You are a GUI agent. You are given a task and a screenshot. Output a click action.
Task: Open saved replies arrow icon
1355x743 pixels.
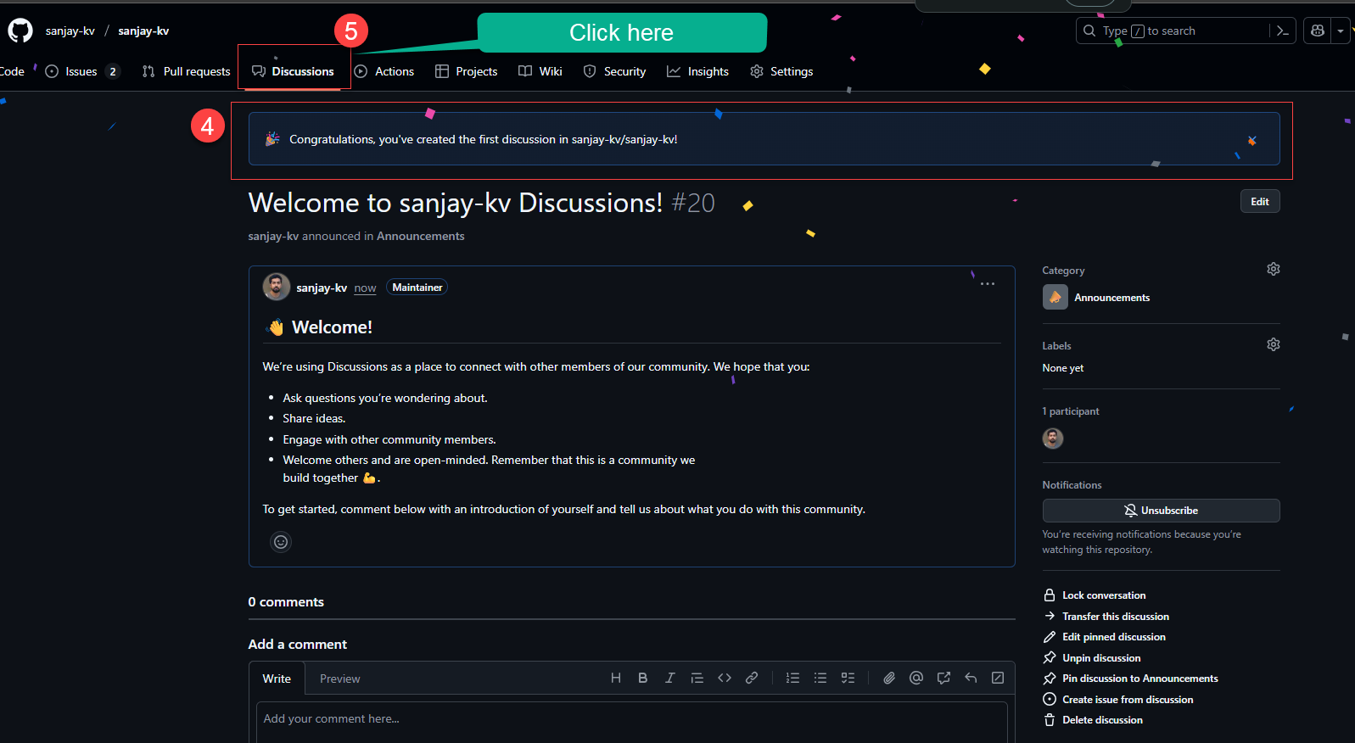971,678
